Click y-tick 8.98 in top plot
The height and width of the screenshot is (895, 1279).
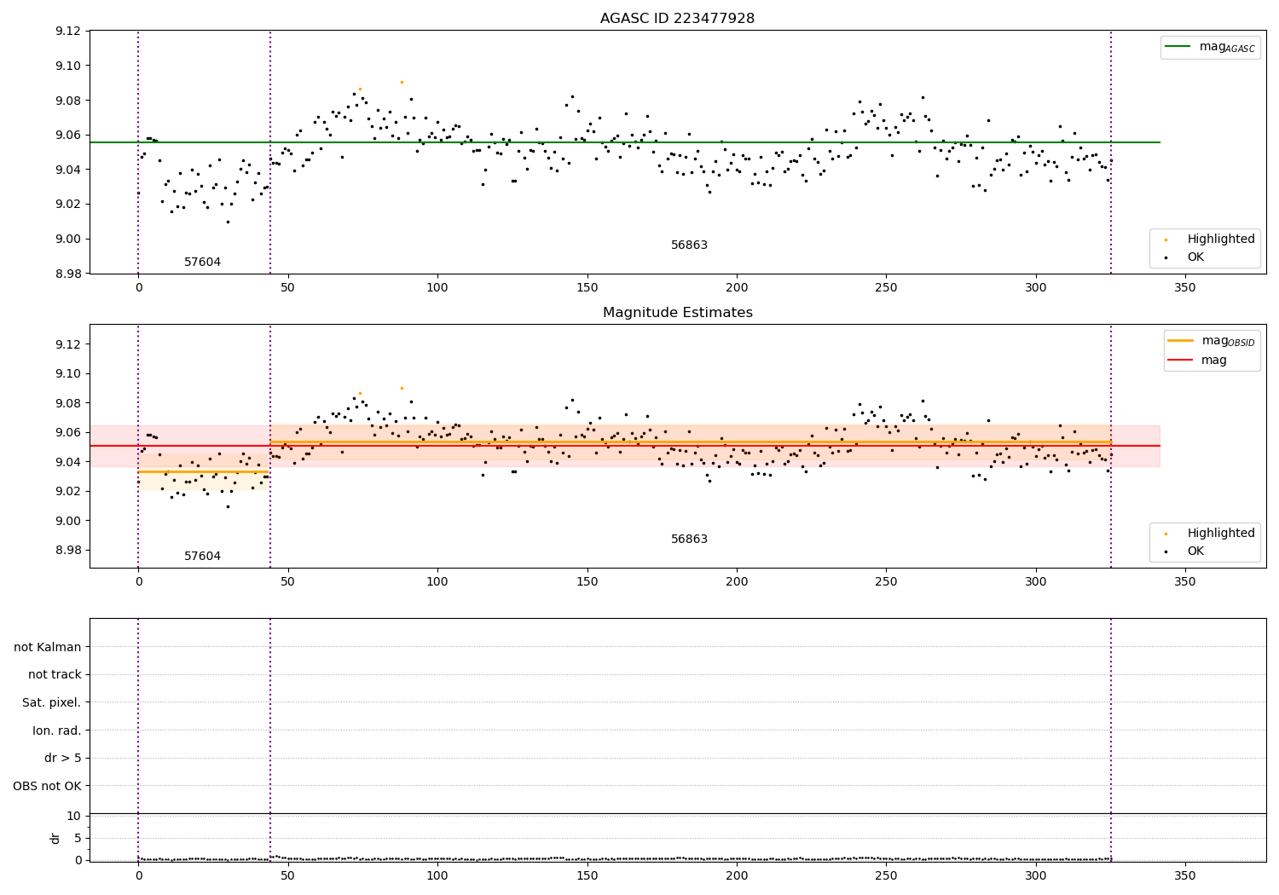pos(67,274)
